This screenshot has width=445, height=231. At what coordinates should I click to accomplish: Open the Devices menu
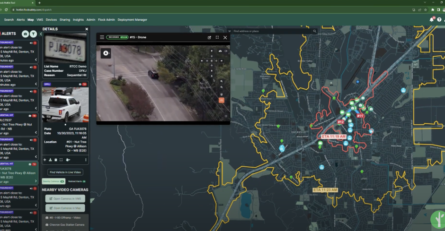point(51,20)
